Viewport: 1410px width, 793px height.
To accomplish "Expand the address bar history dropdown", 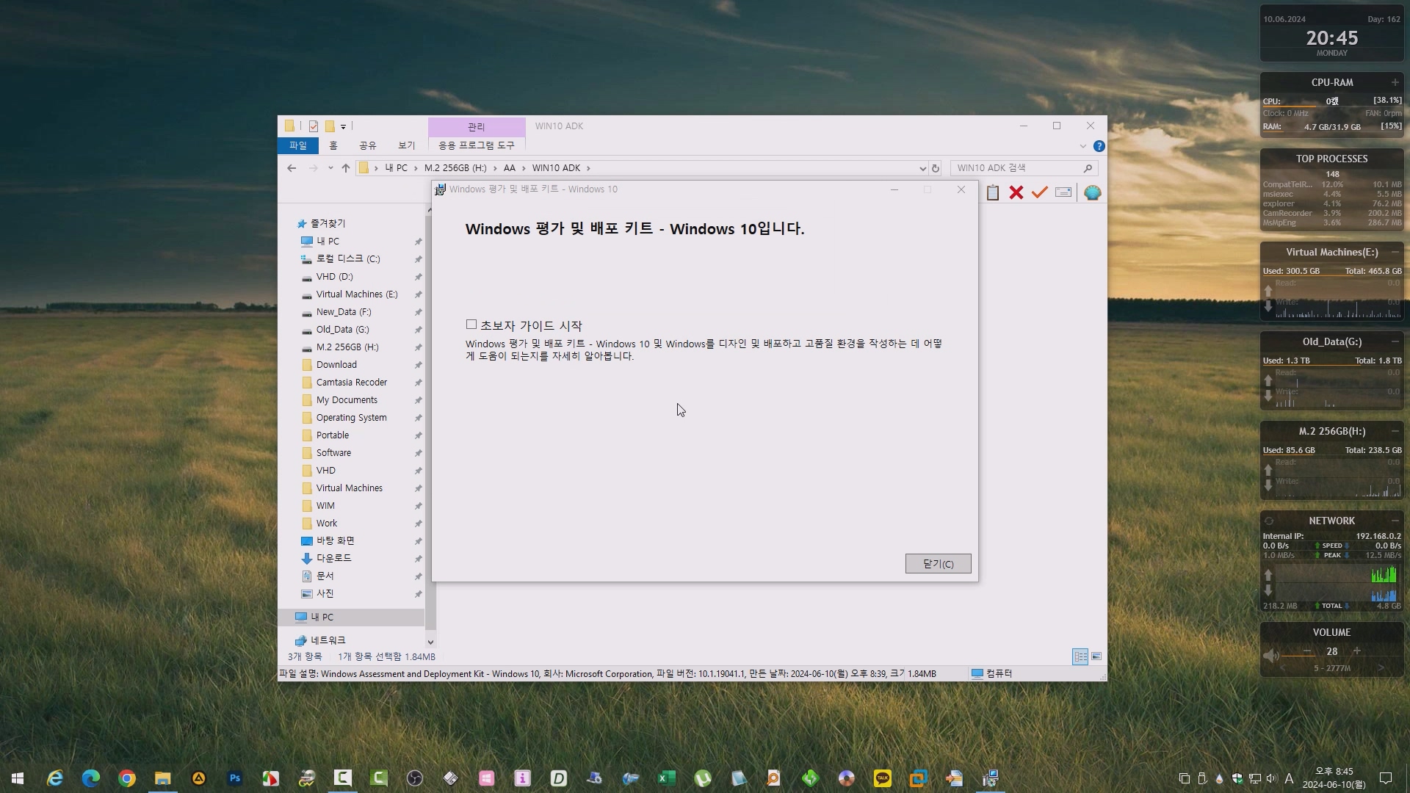I will [922, 168].
